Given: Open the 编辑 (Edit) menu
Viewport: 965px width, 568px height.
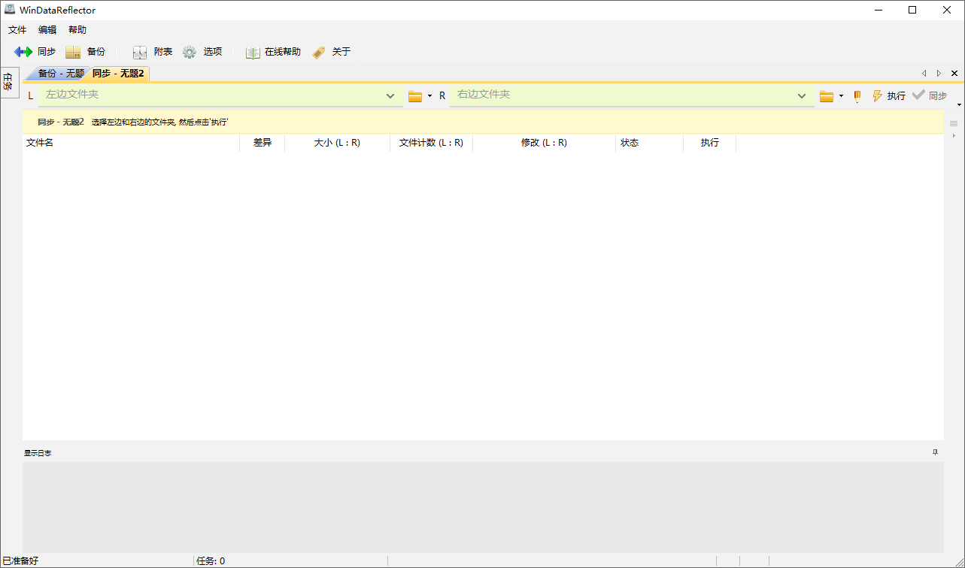Looking at the screenshot, I should (47, 30).
